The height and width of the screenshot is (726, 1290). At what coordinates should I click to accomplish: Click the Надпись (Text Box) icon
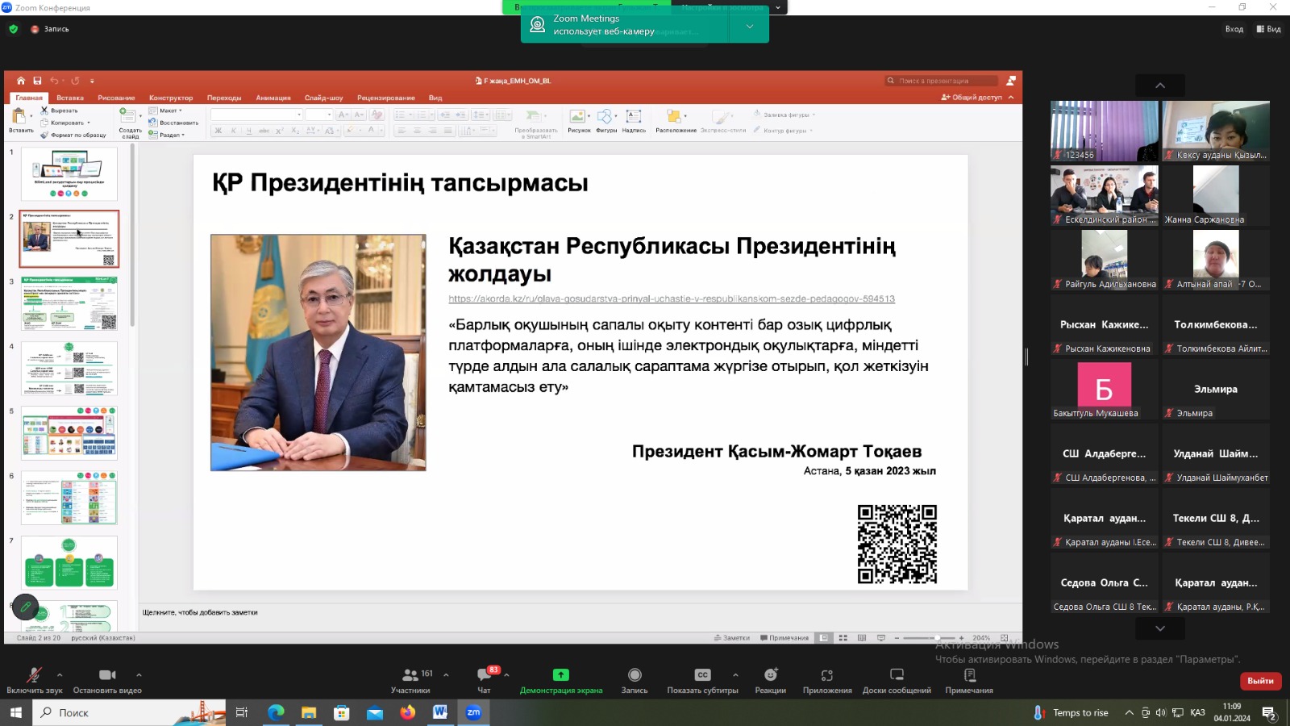(634, 117)
